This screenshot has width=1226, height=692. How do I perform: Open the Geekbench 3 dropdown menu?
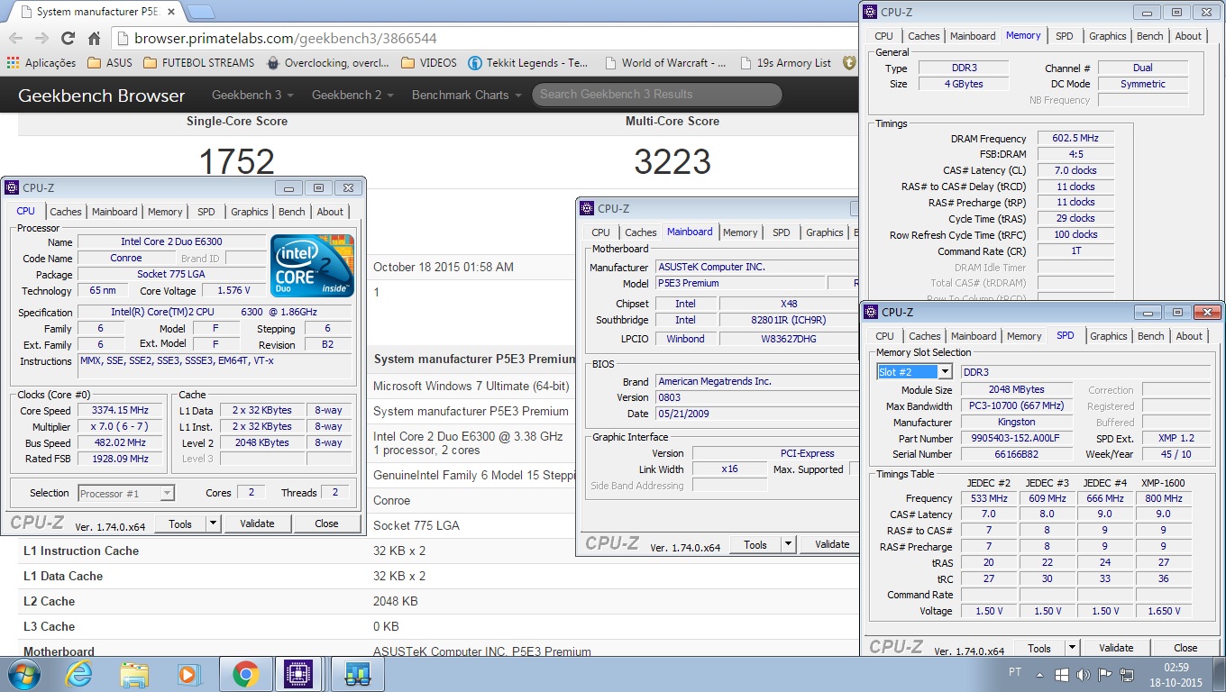click(253, 95)
